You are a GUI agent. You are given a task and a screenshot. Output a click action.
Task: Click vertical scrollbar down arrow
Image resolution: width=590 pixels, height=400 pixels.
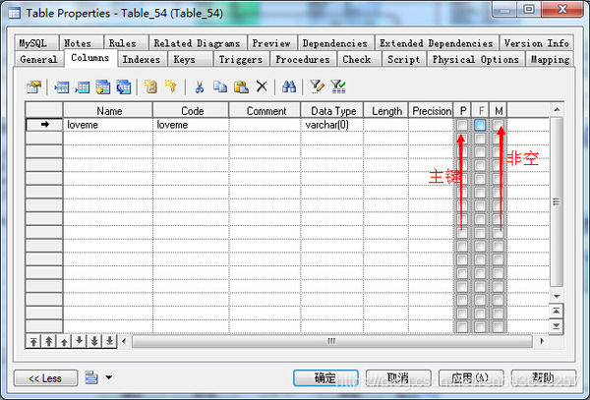(x=557, y=296)
